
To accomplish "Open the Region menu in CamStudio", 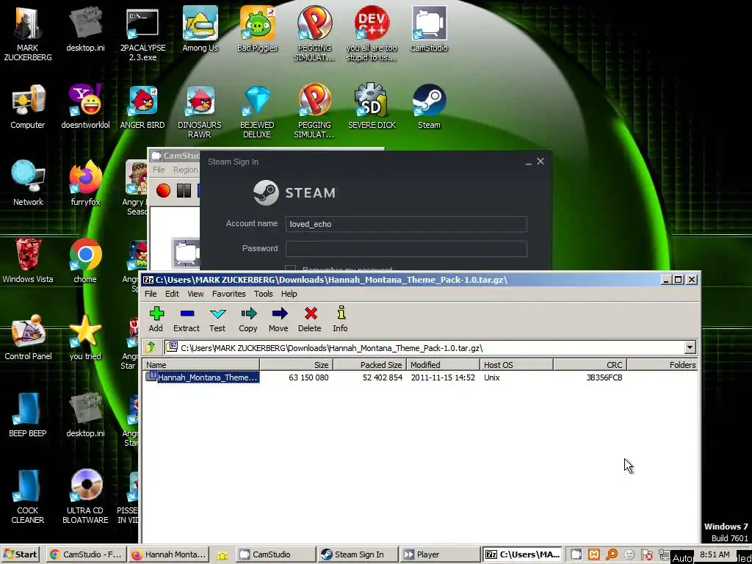I will [x=185, y=170].
